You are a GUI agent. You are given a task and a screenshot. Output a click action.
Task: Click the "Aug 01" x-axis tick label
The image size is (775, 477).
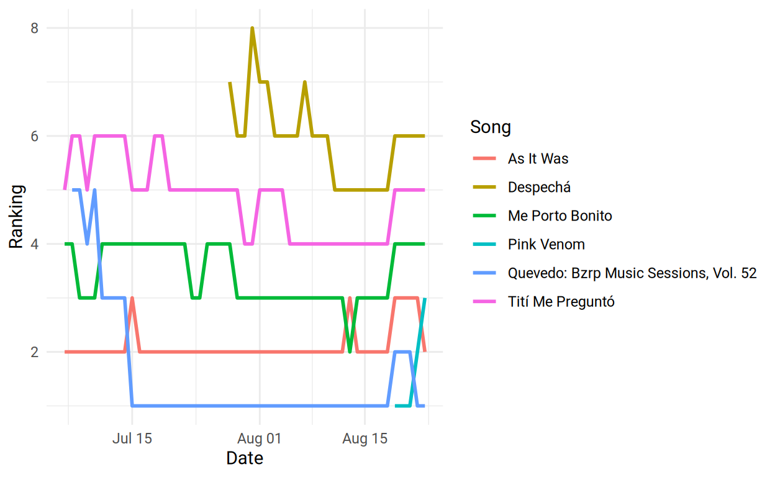pos(260,439)
